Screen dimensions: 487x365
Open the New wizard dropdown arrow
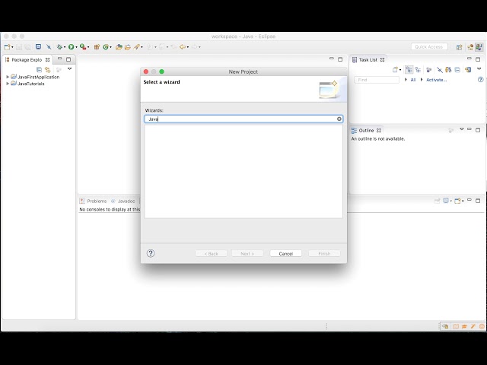coord(12,47)
